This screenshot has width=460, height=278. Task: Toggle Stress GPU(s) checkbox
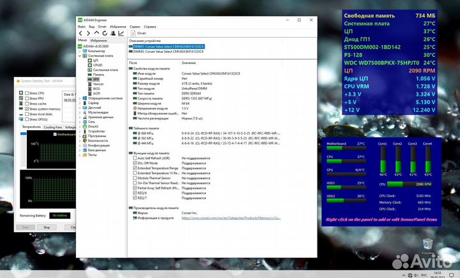pyautogui.click(x=27, y=119)
